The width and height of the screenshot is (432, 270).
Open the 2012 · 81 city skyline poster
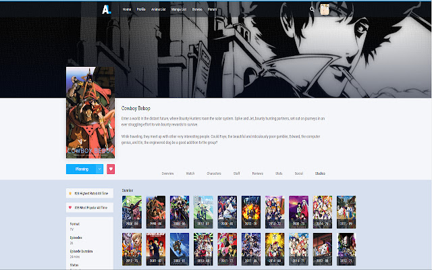[203, 212]
